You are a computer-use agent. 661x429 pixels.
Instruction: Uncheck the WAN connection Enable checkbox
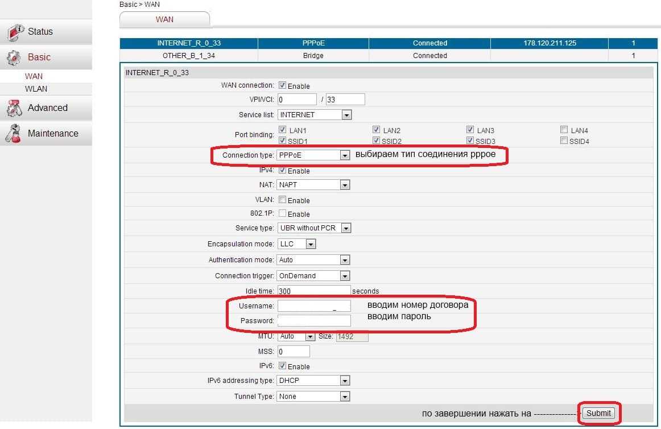(x=282, y=85)
